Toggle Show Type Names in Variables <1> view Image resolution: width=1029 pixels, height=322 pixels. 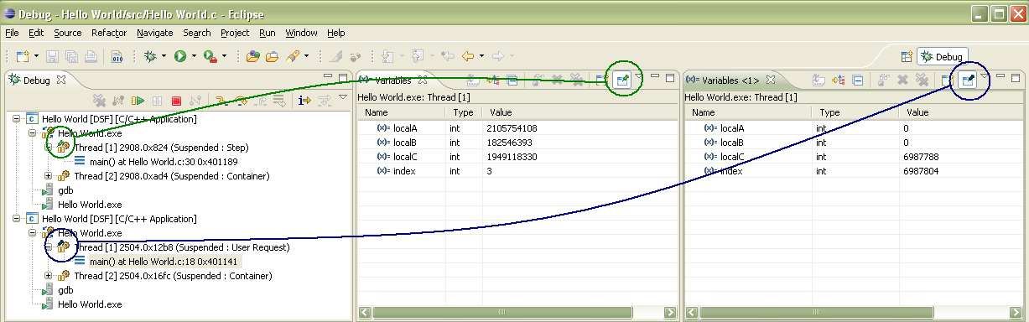pyautogui.click(x=819, y=80)
